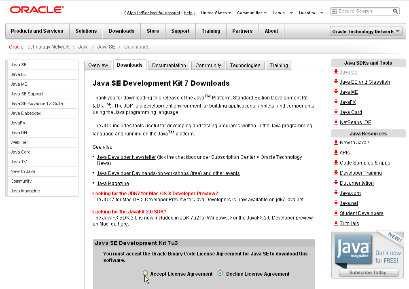Open Java TV sidebar item

point(42,162)
